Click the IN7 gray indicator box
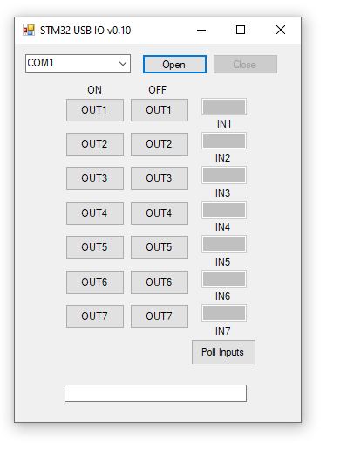The image size is (340, 451). point(224,313)
